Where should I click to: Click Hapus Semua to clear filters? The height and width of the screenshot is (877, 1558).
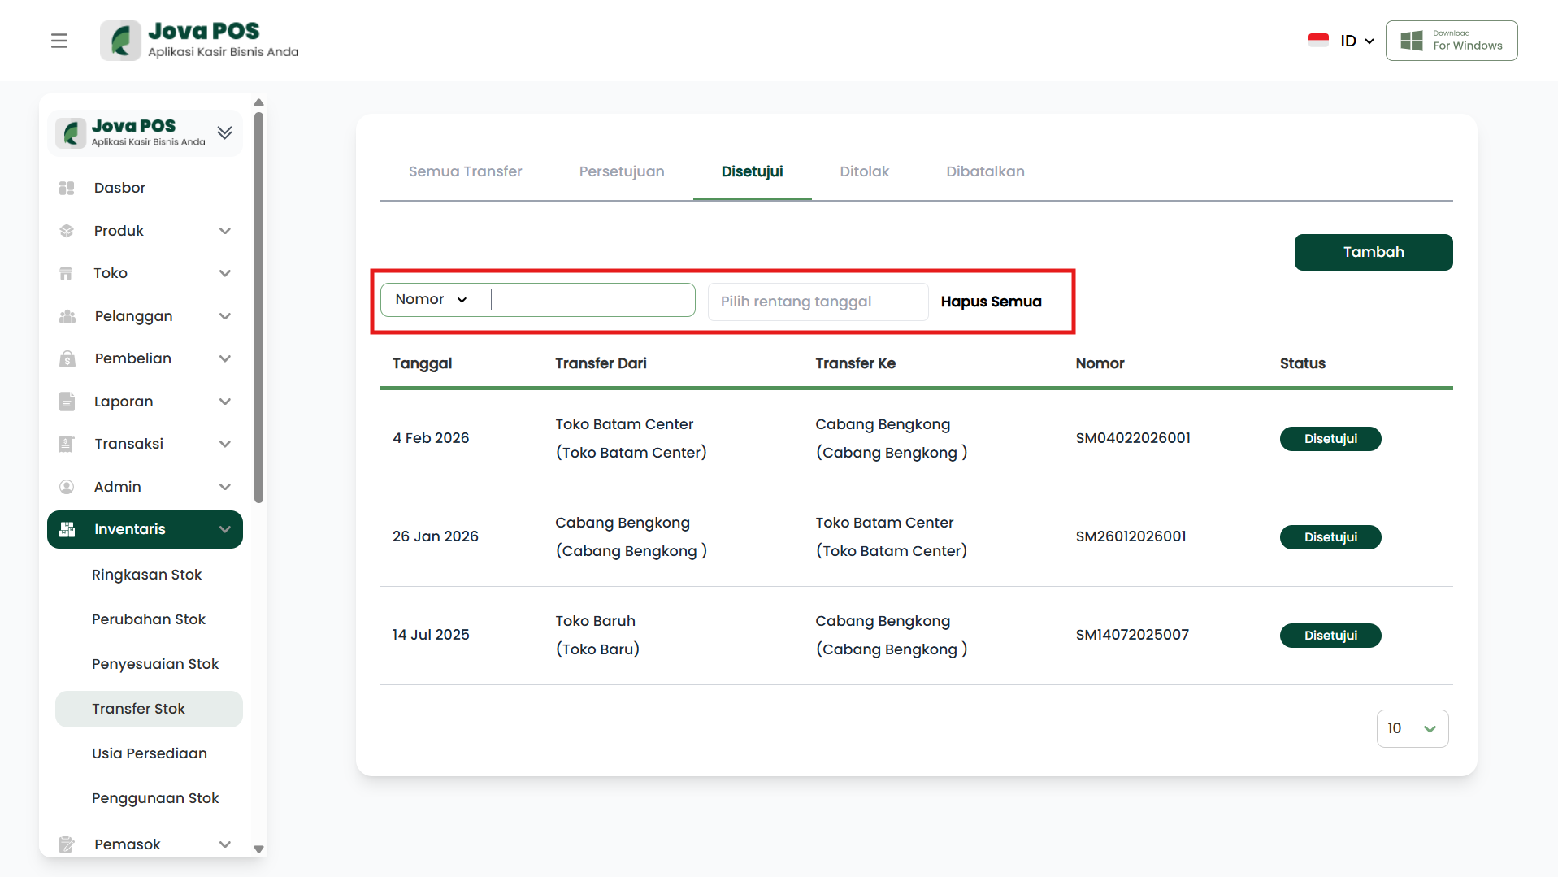(x=991, y=302)
